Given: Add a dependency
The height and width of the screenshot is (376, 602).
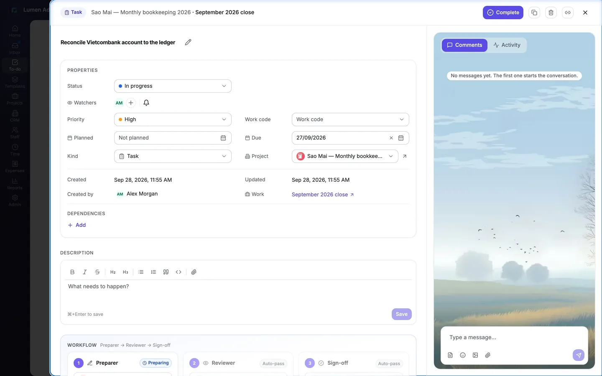Looking at the screenshot, I should 77,225.
